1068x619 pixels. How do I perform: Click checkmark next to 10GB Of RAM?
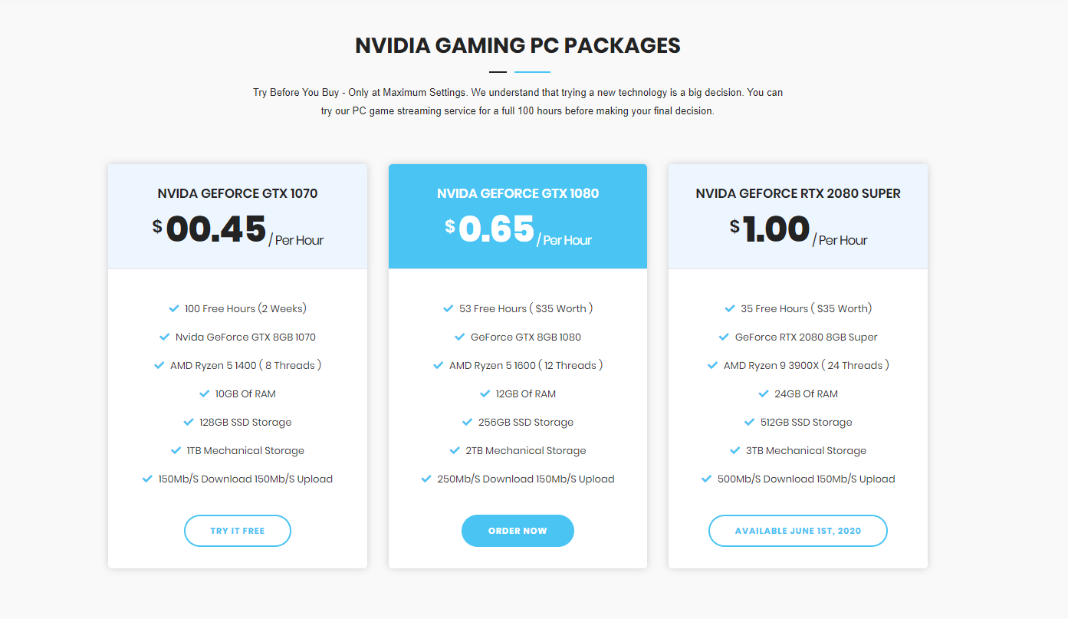tap(204, 393)
